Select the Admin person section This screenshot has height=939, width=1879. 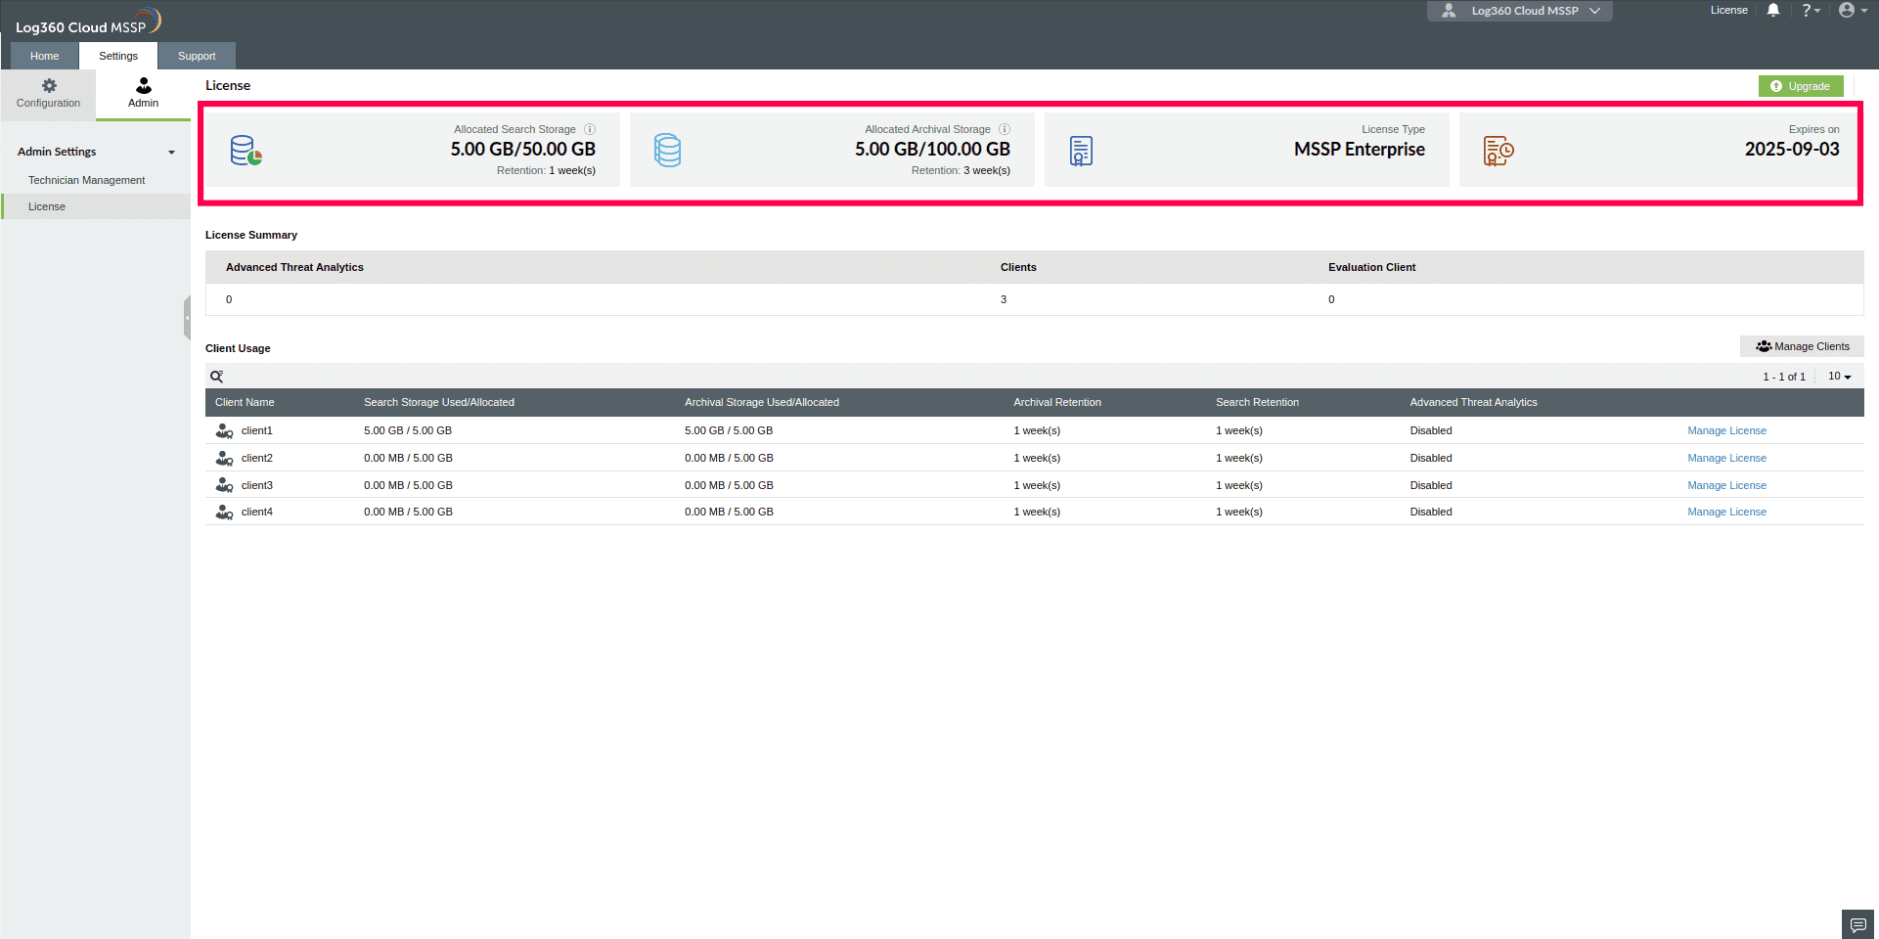(143, 94)
